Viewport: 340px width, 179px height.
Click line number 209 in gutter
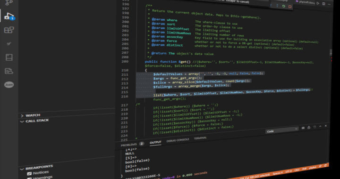(125, 62)
